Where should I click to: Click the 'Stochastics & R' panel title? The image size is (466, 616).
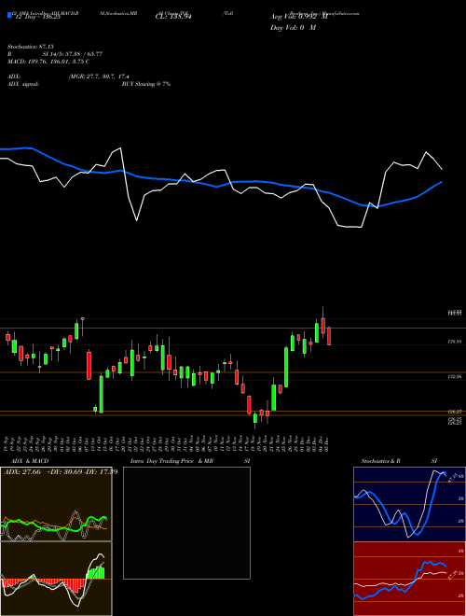pos(380,461)
